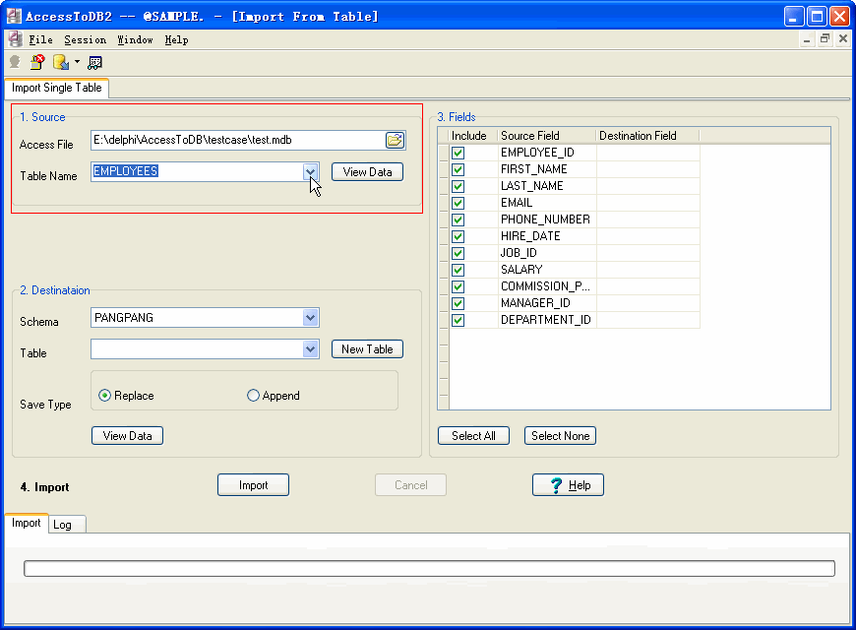This screenshot has width=856, height=630.
Task: Browse for Access file via folder icon
Action: pyautogui.click(x=395, y=140)
